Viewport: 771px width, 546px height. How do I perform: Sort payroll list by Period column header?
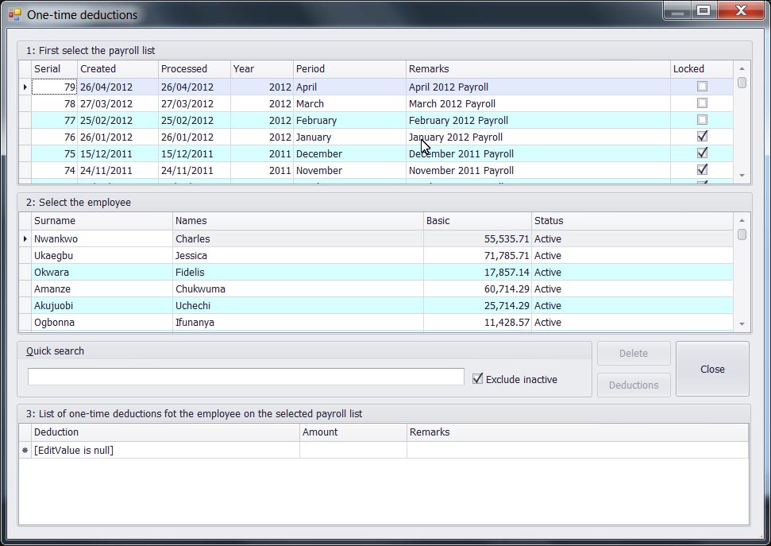click(349, 69)
